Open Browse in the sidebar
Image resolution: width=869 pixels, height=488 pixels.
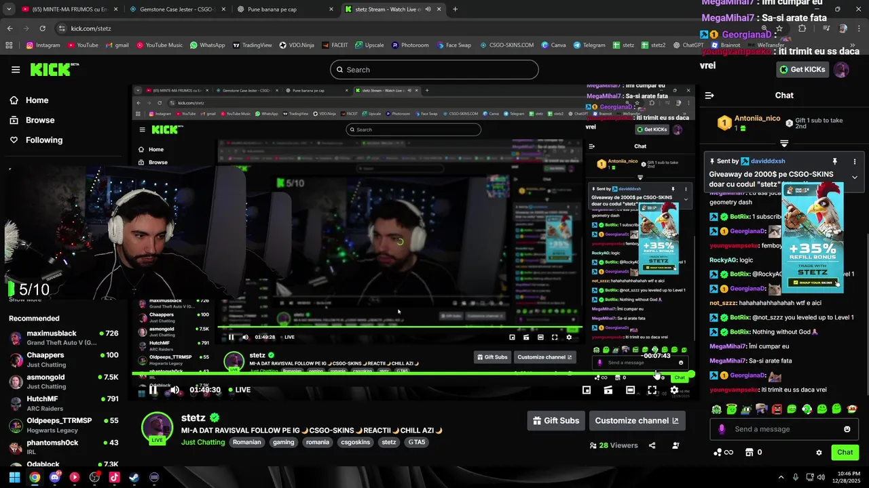[x=40, y=120]
